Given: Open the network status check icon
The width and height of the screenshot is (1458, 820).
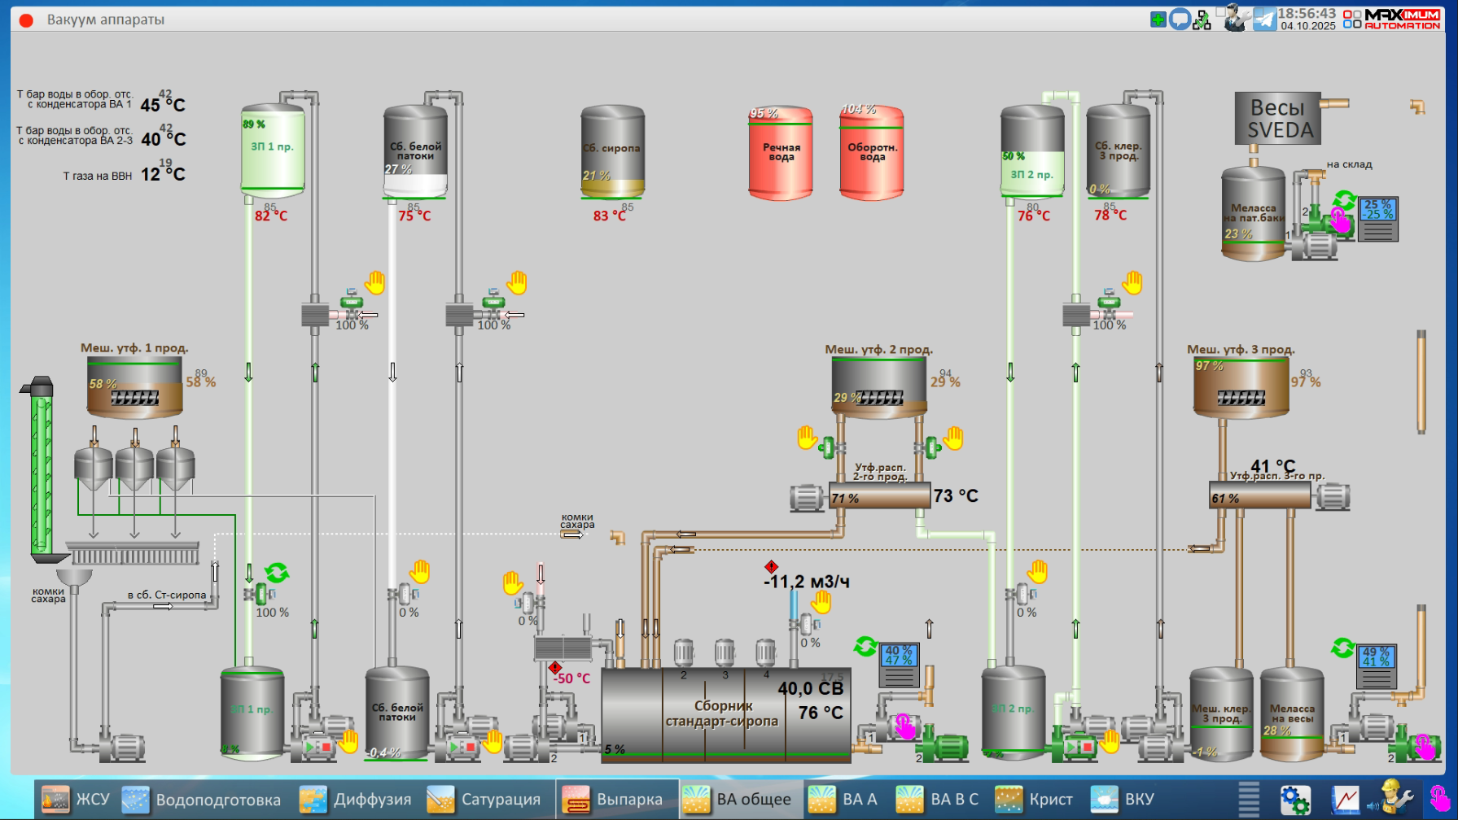Looking at the screenshot, I should tap(1202, 20).
